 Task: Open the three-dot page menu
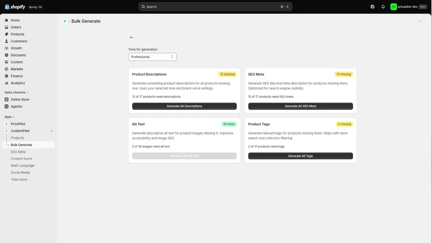[x=419, y=21]
